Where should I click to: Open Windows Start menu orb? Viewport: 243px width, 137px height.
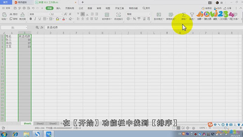coord(4,134)
